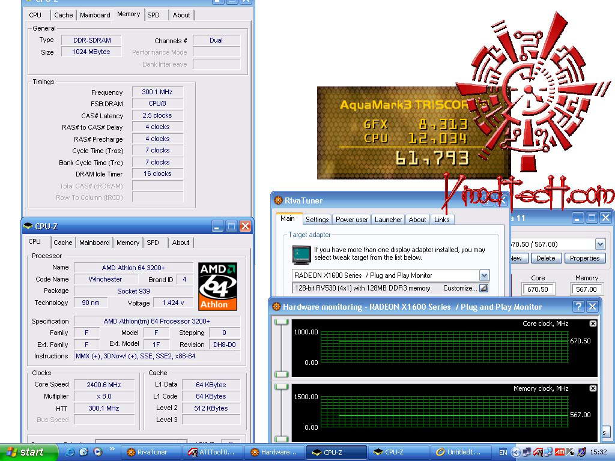Expand hidden quick launch icons chevron
Viewport: 615px width, 461px height.
112,449
